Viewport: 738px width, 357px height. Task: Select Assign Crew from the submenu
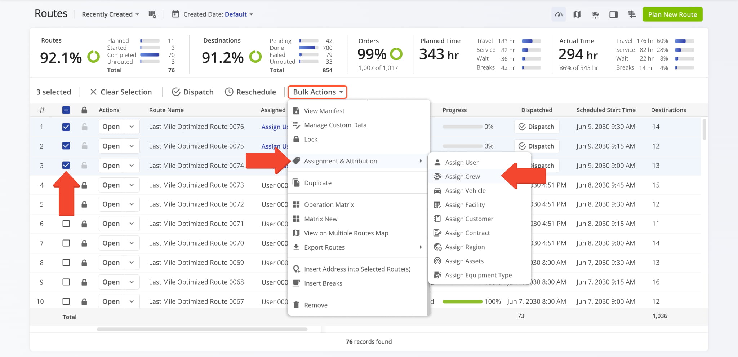click(x=462, y=176)
